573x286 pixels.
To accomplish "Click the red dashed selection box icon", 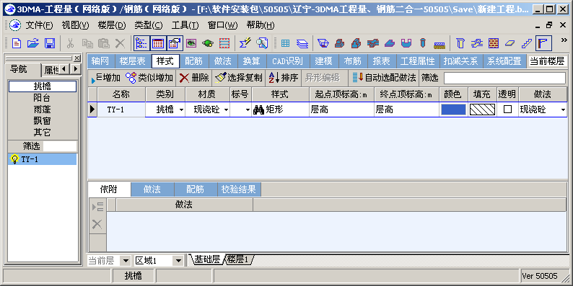I will (x=224, y=43).
